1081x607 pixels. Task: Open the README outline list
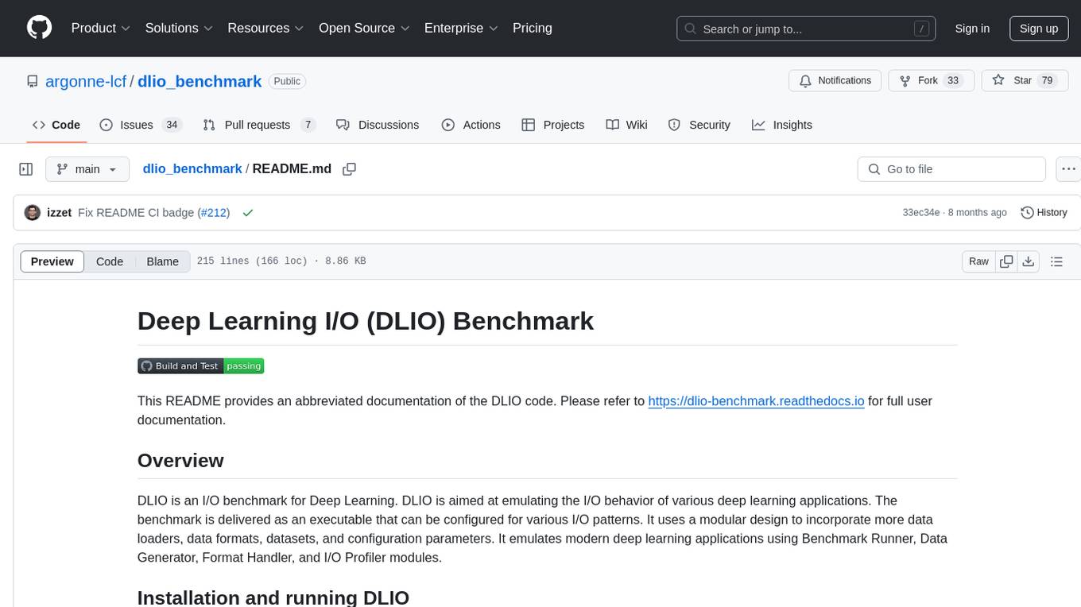click(1057, 261)
